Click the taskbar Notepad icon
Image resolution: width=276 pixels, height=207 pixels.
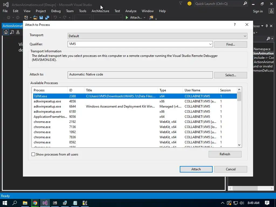[x=75, y=203]
